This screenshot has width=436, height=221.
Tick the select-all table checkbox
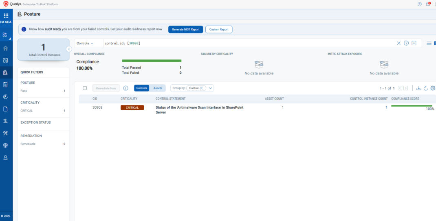85,88
